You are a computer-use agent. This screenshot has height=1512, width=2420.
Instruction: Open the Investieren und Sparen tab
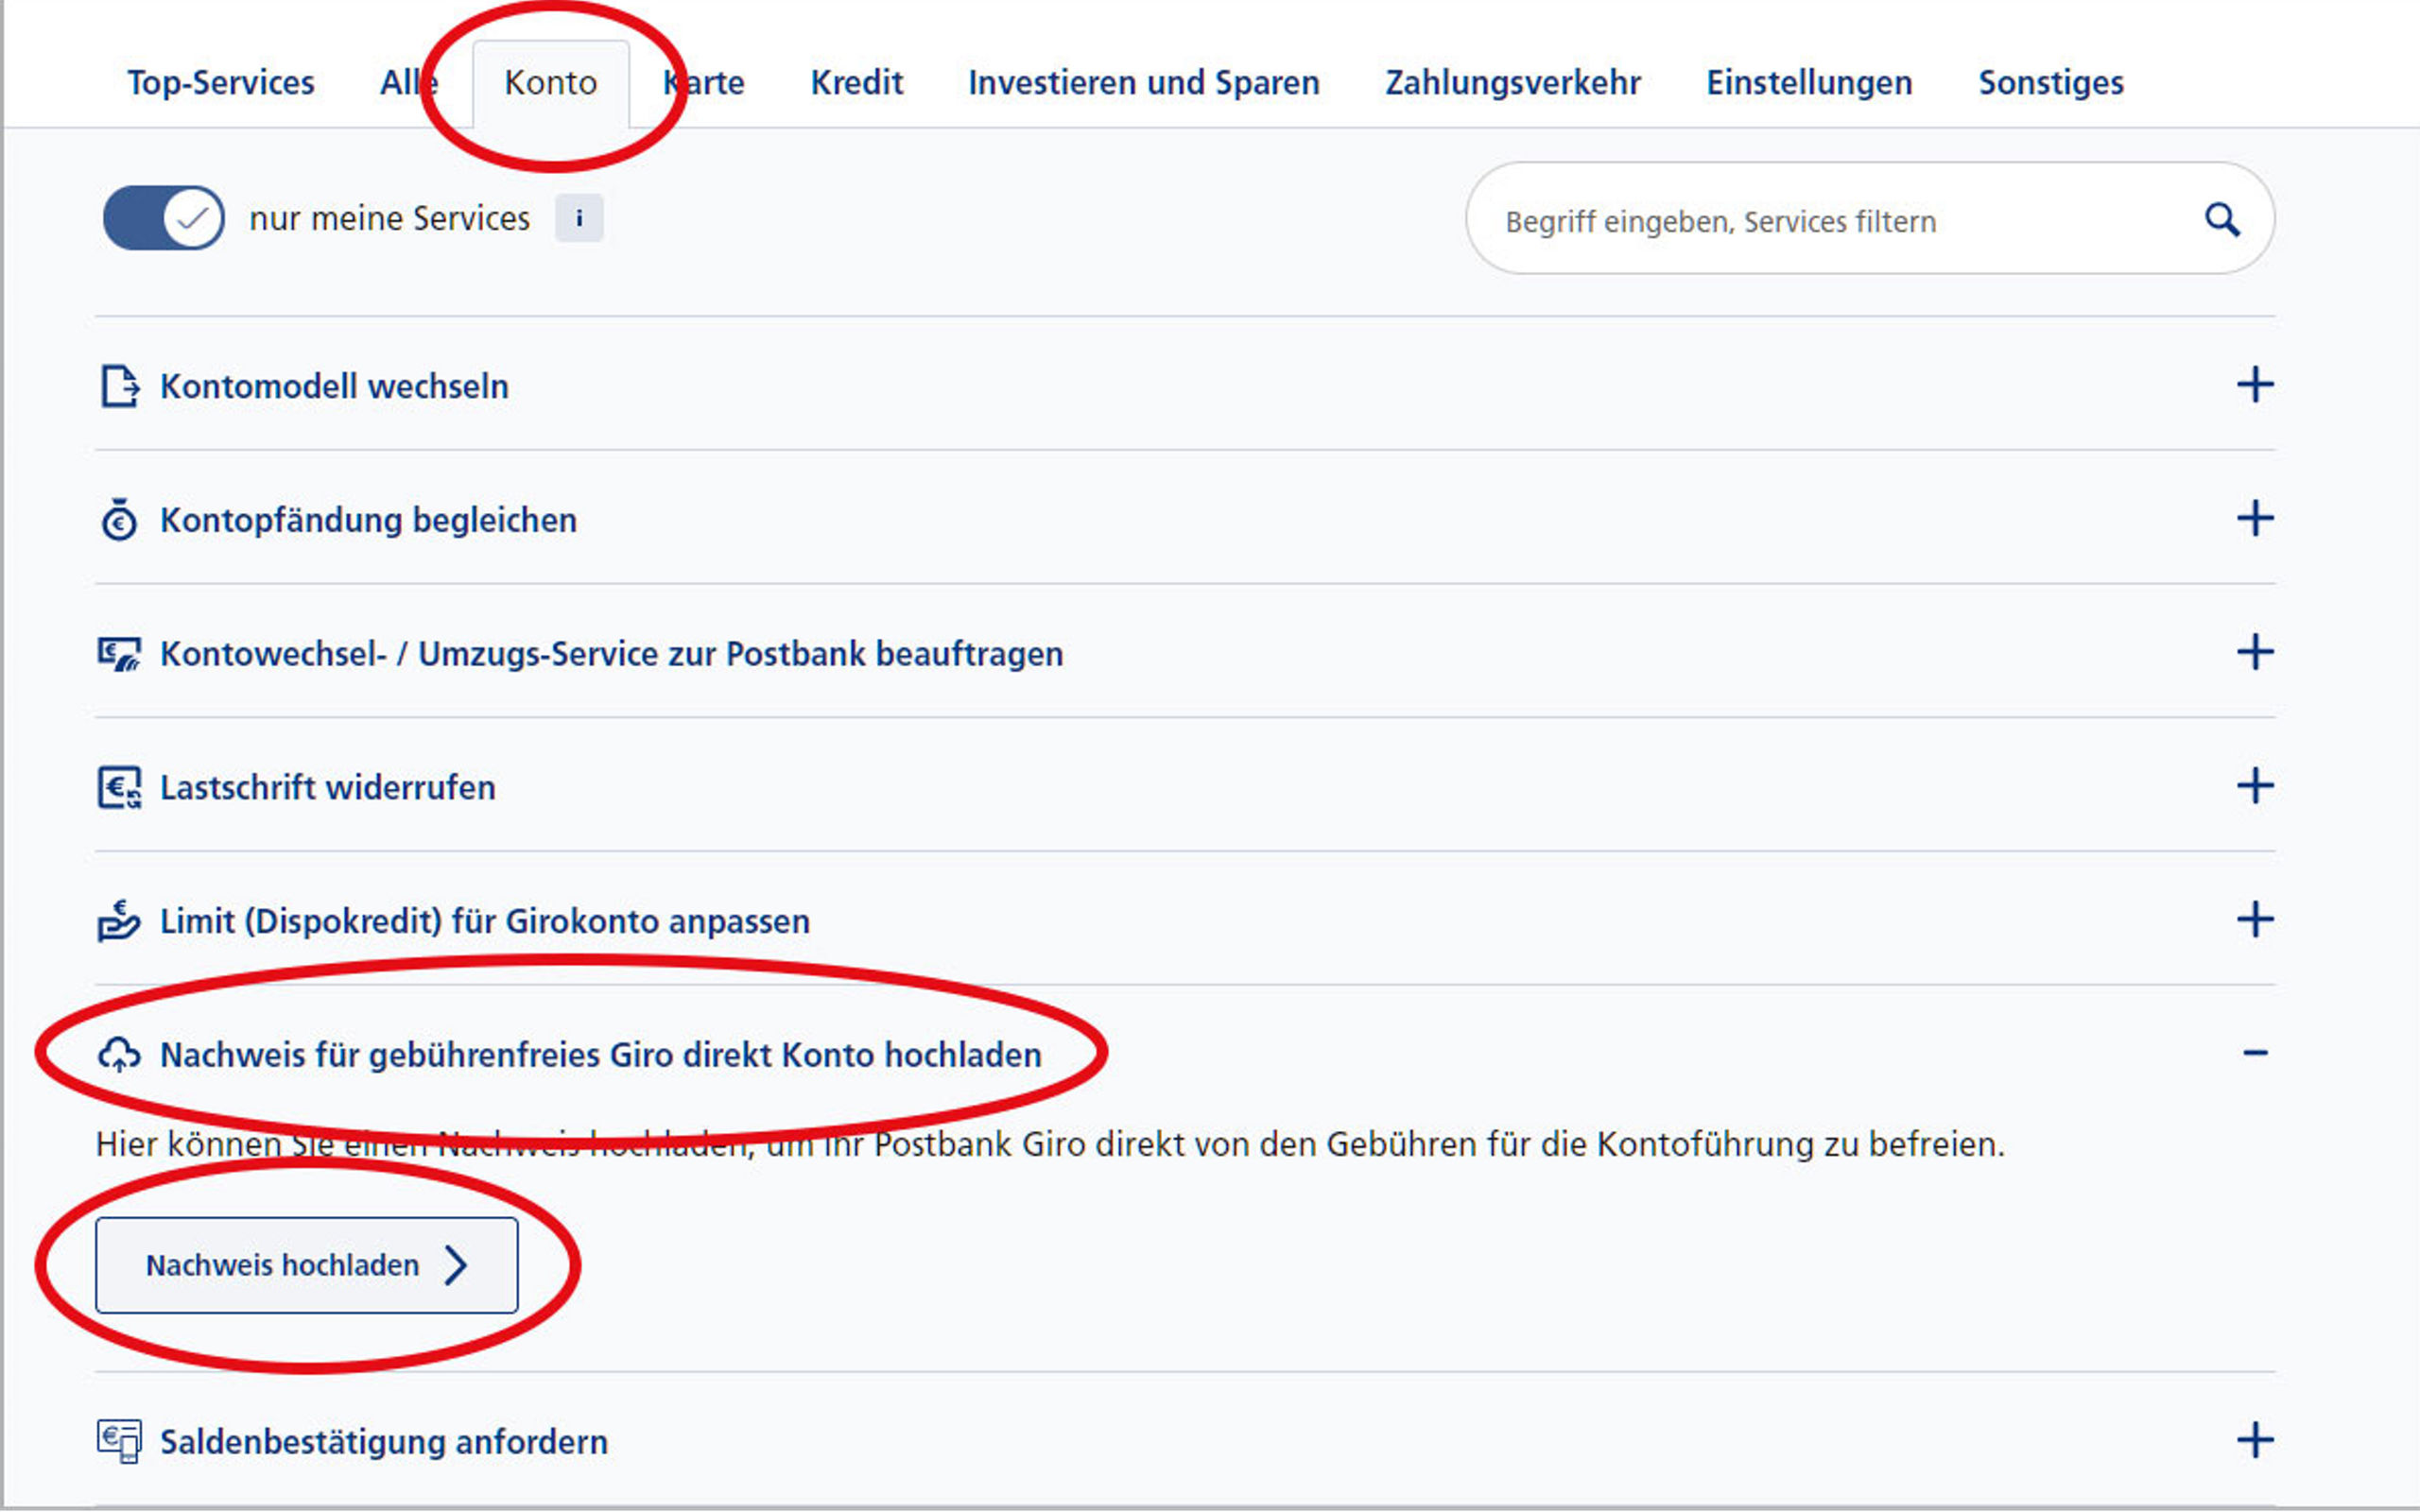[x=1144, y=83]
